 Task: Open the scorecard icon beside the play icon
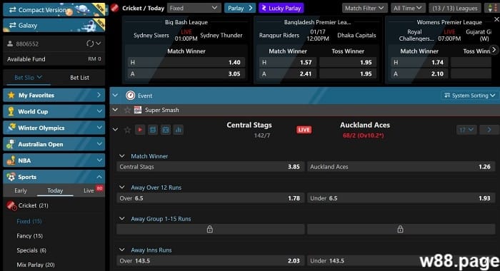tap(153, 130)
